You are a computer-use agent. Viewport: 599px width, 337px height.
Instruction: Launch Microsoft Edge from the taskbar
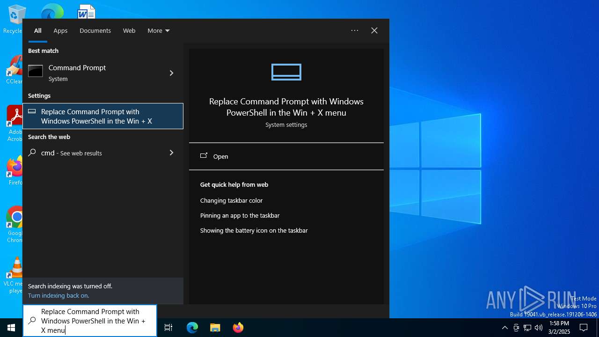tap(192, 328)
